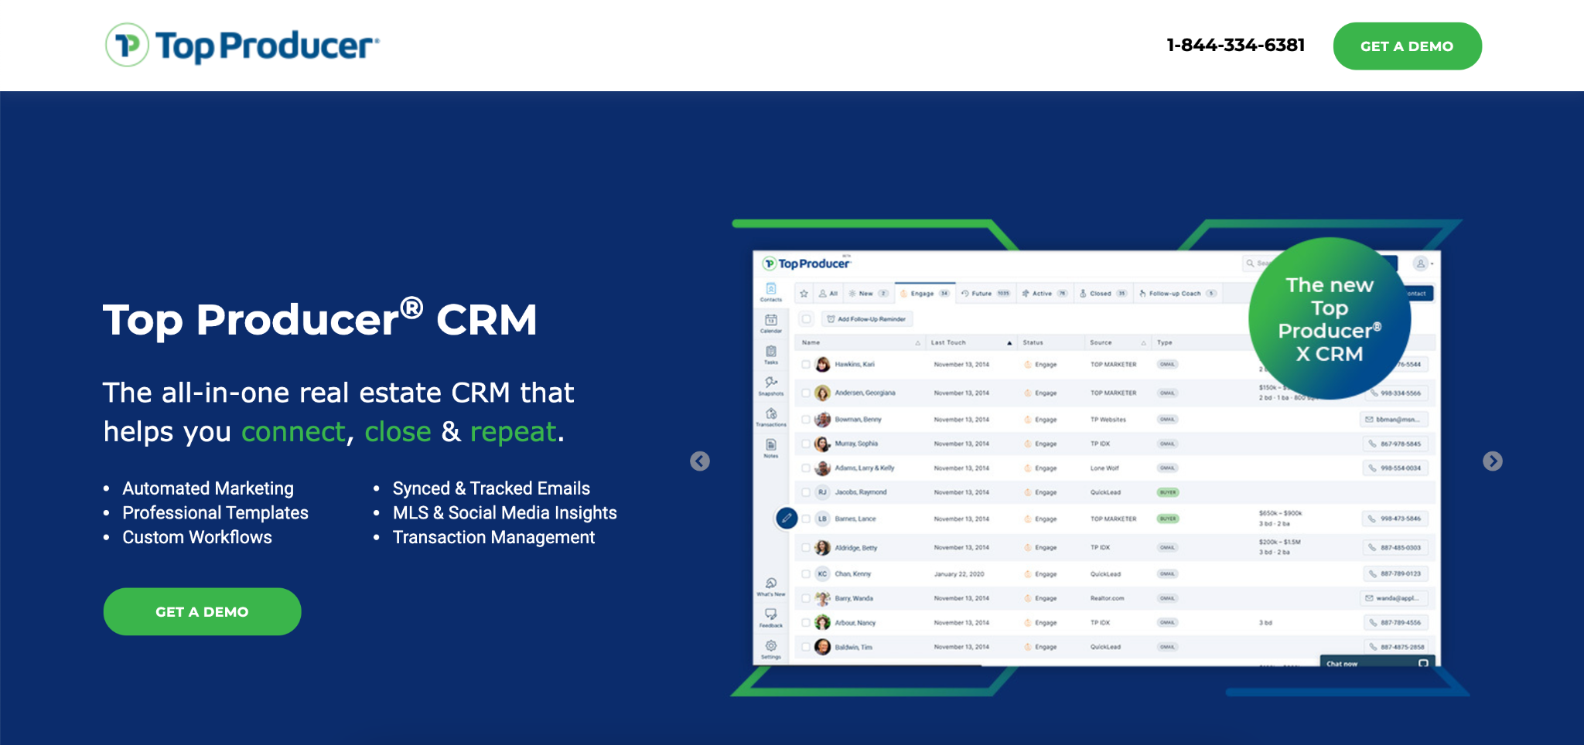
Task: Open contact Baldwin, Tim
Action: coord(853,648)
